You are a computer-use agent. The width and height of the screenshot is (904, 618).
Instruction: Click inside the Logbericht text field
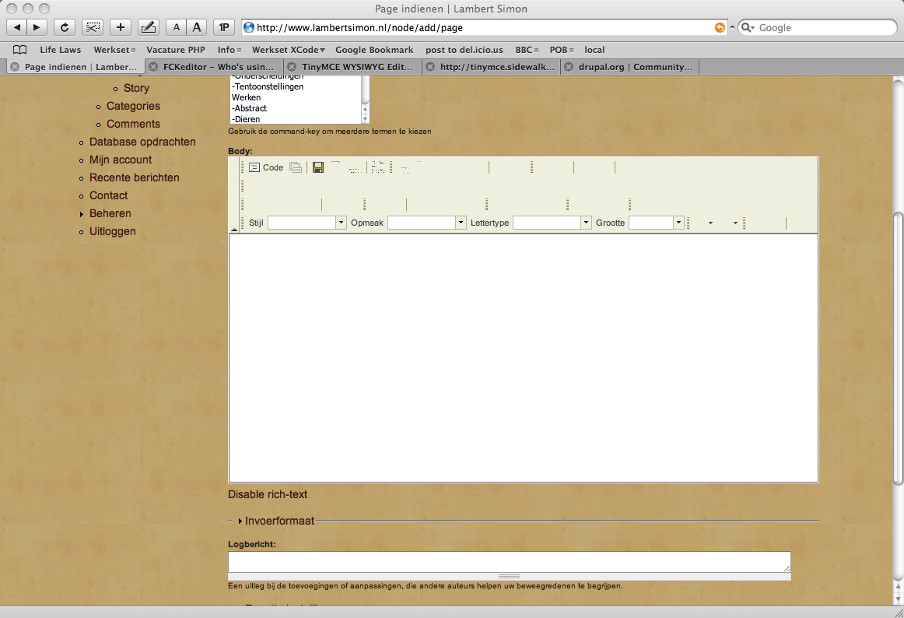click(509, 561)
